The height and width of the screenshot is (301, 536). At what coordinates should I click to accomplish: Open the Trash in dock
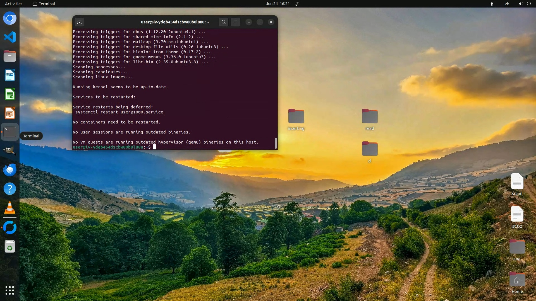point(10,247)
